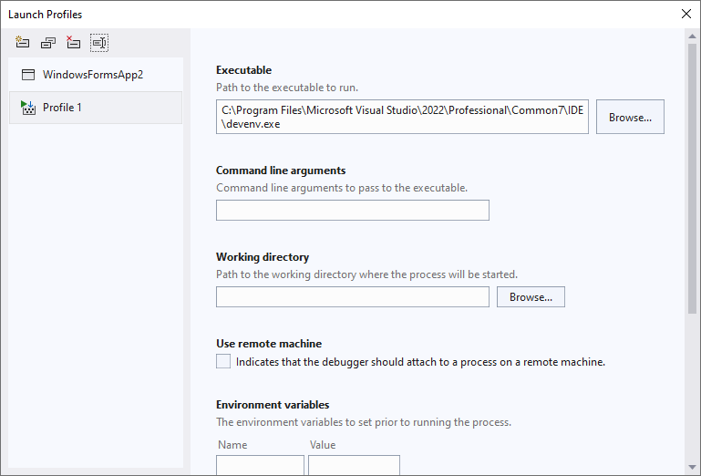Close the Launch Profiles dialog
The image size is (701, 476).
[x=686, y=14]
